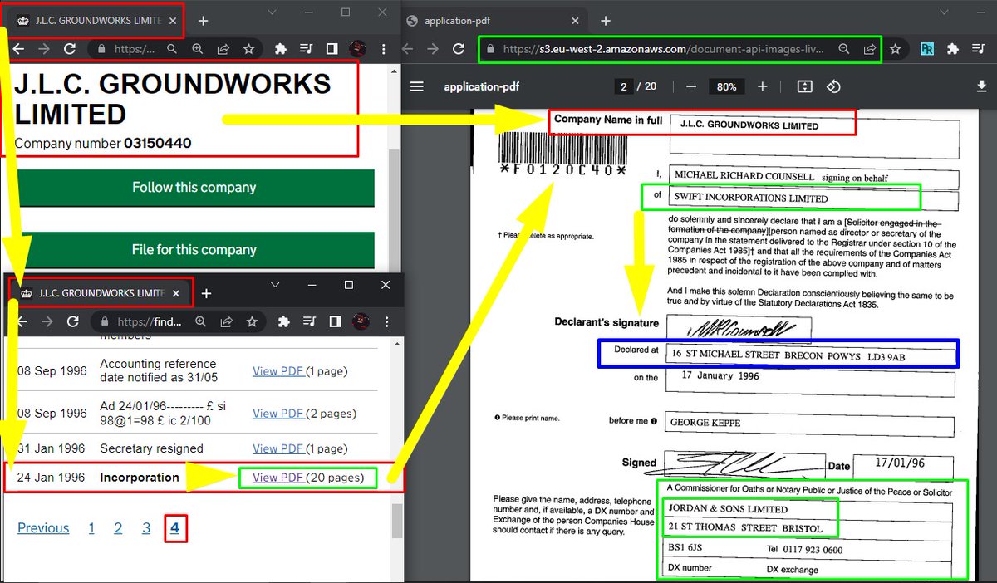This screenshot has height=583, width=997.
Task: Open View PDF for Incorporation (20 pages)
Action: (x=278, y=478)
